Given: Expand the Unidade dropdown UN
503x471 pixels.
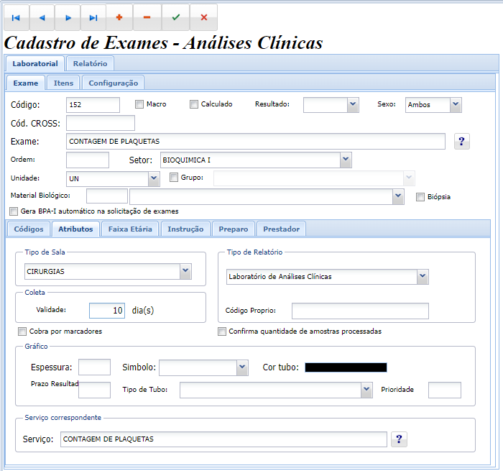Looking at the screenshot, I should pyautogui.click(x=154, y=178).
